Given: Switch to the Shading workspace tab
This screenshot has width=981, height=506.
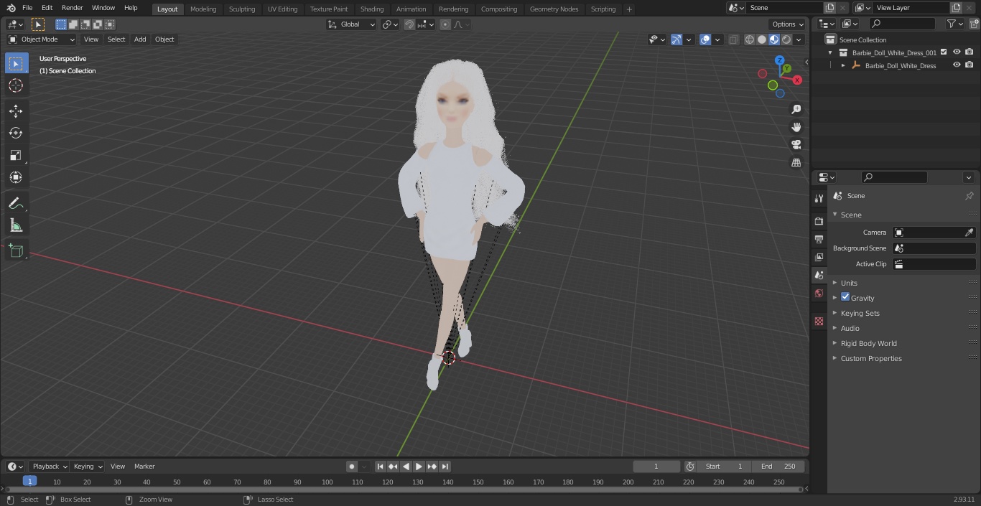Looking at the screenshot, I should (372, 9).
